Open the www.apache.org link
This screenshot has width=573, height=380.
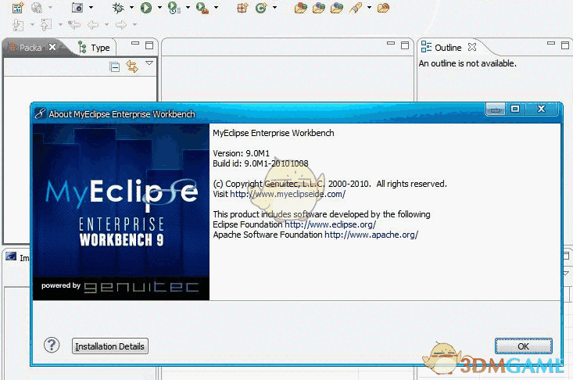pos(371,235)
